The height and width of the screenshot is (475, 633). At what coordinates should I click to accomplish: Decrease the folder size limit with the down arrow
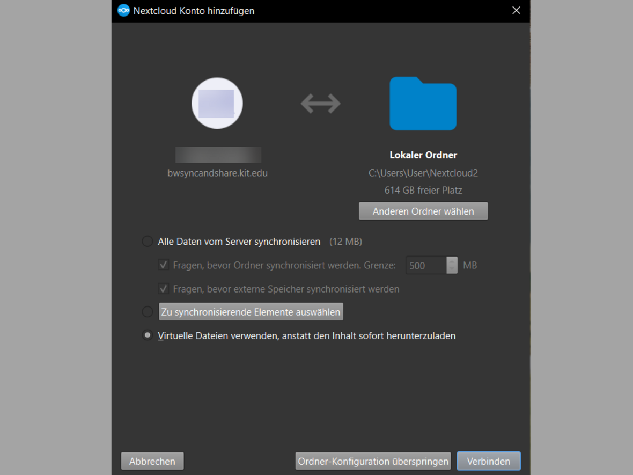point(452,269)
